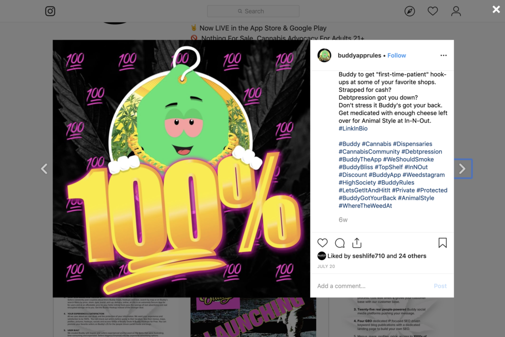Image resolution: width=505 pixels, height=337 pixels.
Task: Click the Post comment button
Action: click(440, 286)
